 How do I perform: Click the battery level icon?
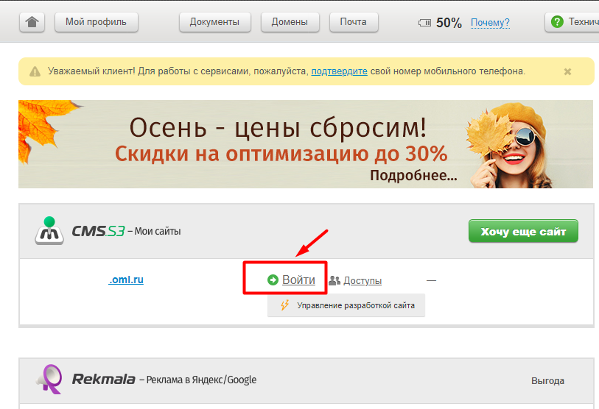point(424,23)
